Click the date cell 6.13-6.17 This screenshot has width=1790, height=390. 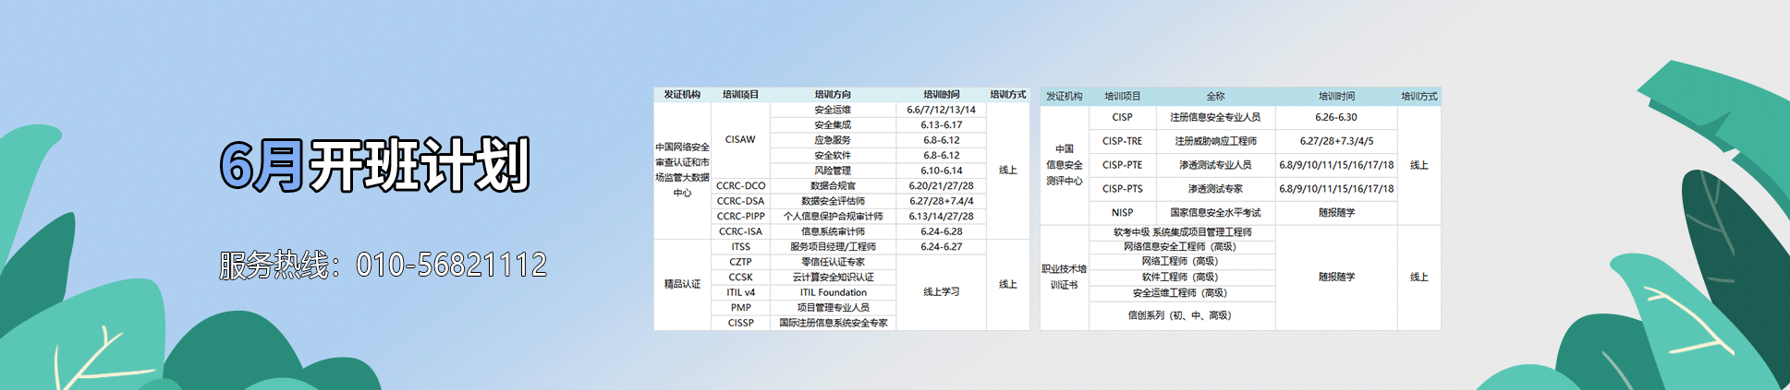point(941,125)
